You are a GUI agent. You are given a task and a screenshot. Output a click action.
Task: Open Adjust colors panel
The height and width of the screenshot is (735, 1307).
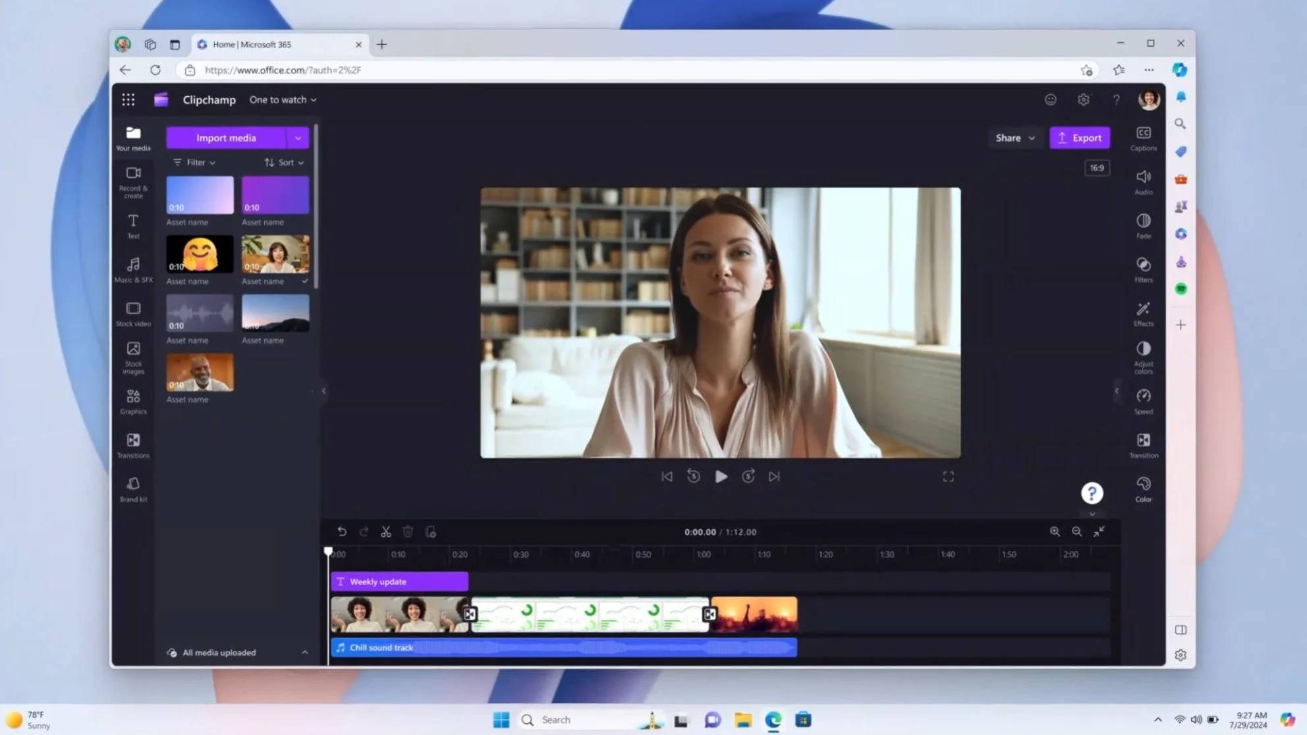tap(1143, 356)
